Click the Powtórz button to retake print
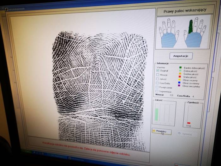 tap(162, 131)
